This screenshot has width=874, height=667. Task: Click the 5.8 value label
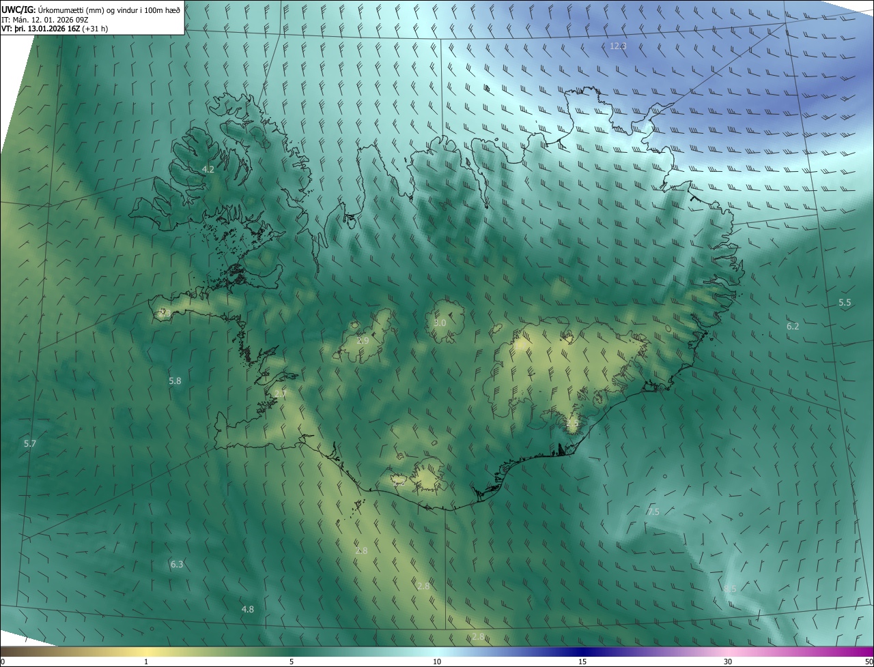[x=175, y=381]
